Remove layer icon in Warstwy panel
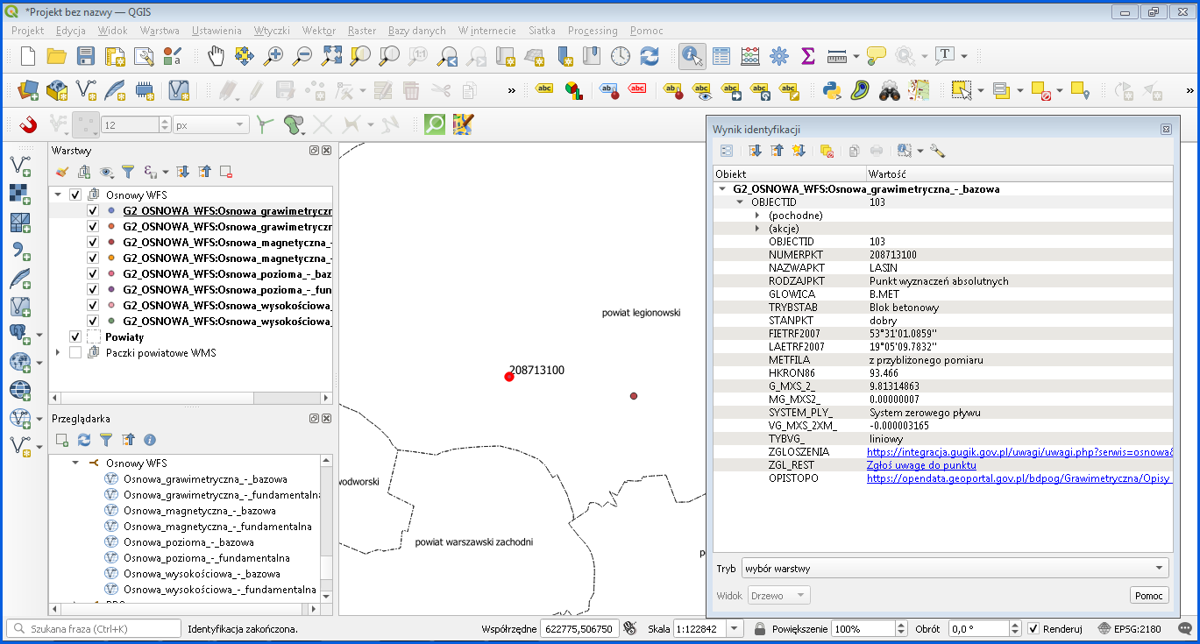Screen dimensions: 1200x644 226,172
